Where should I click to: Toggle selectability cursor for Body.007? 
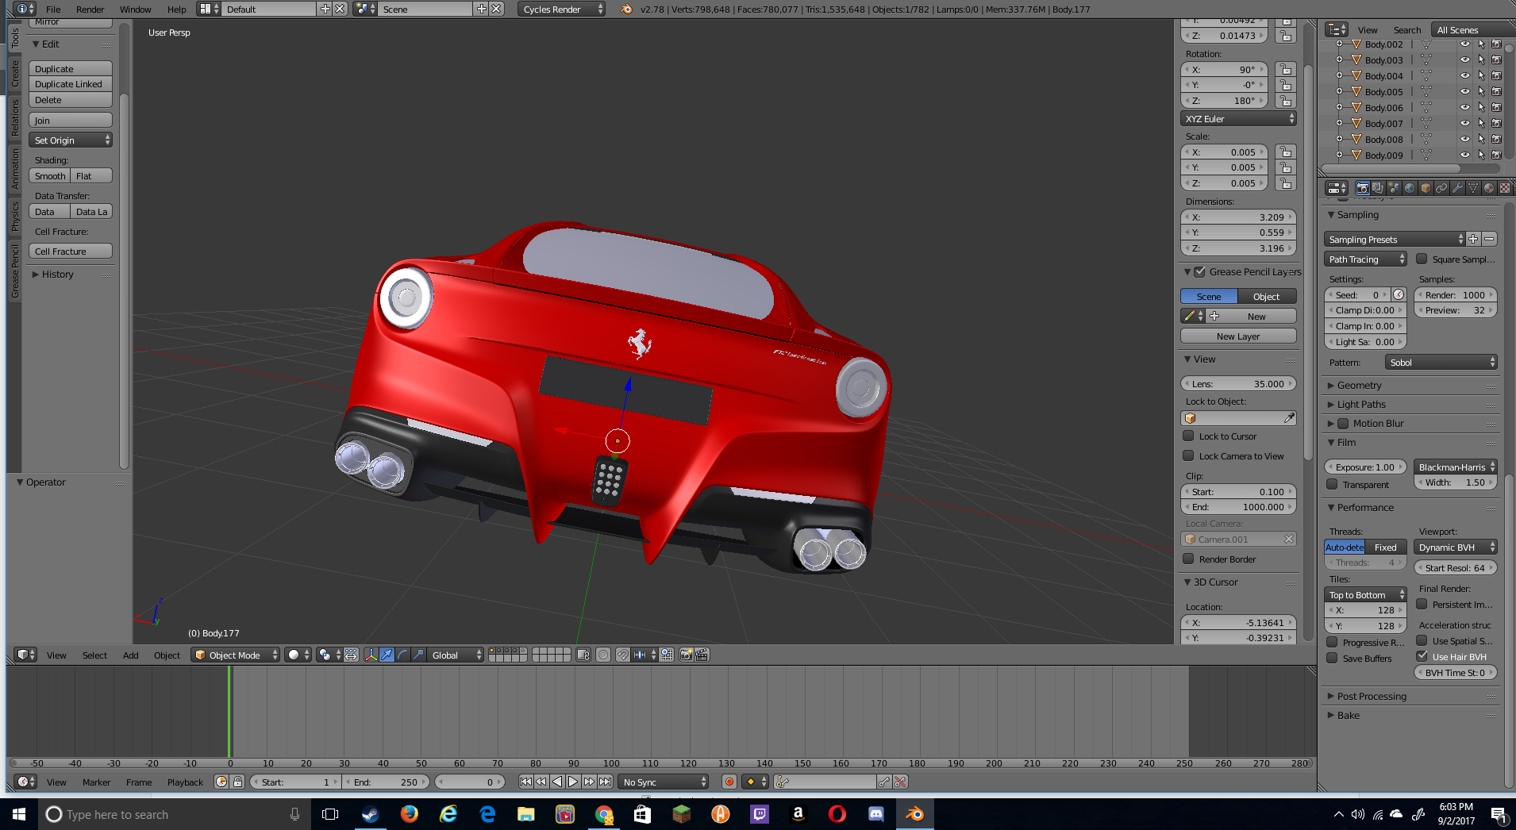1481,124
